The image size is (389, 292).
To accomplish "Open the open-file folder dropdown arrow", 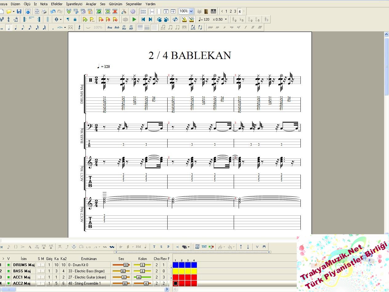I will 14,11.
